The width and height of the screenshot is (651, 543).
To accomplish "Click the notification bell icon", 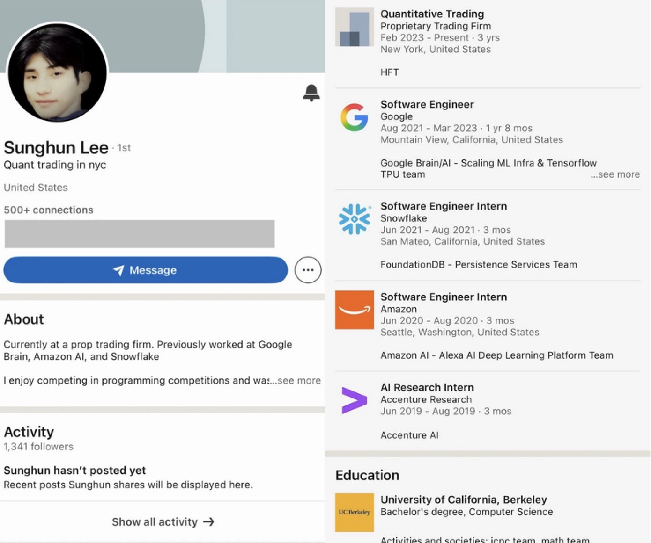I will coord(311,93).
